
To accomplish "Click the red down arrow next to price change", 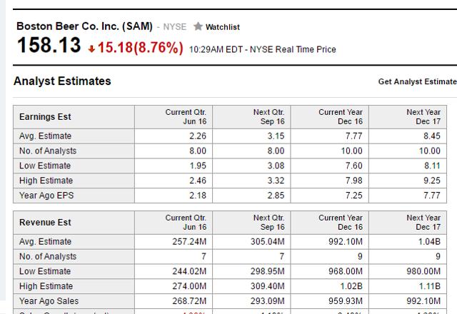I will click(91, 49).
